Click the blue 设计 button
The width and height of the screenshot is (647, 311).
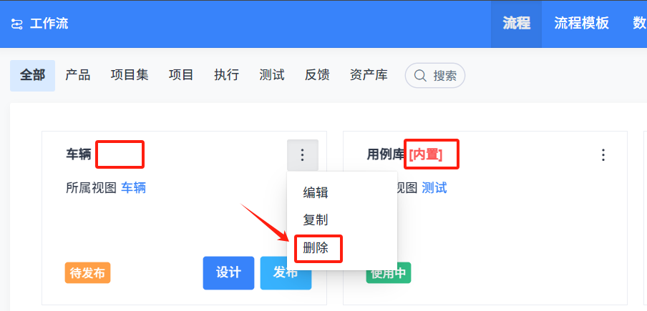click(228, 272)
